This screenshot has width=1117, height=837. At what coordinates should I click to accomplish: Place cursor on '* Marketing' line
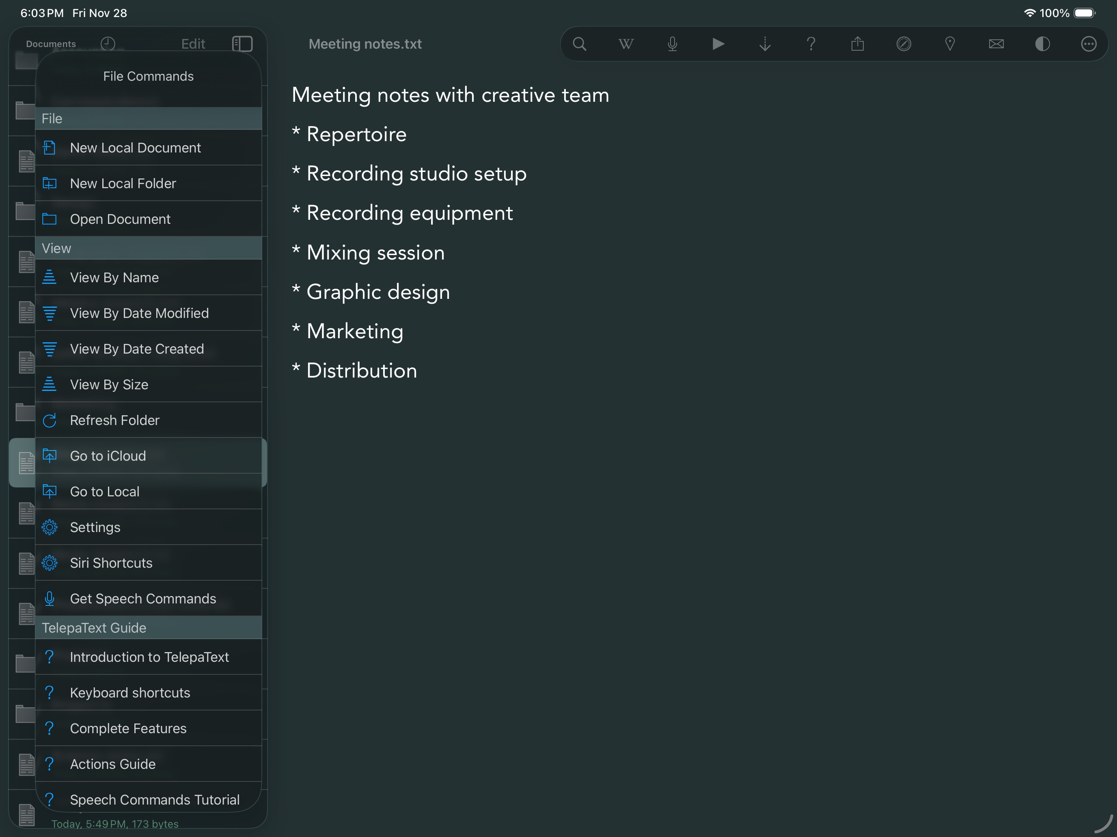(x=348, y=331)
